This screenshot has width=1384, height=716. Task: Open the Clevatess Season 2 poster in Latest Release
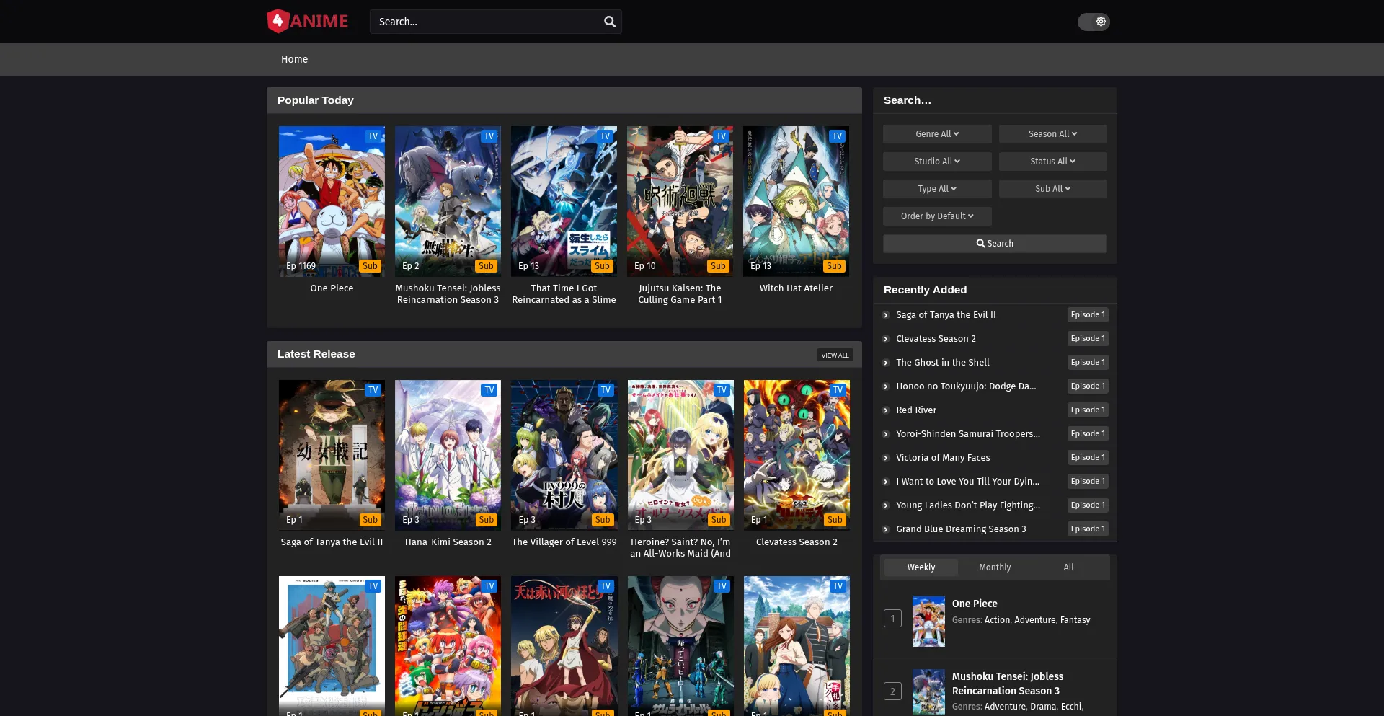797,455
